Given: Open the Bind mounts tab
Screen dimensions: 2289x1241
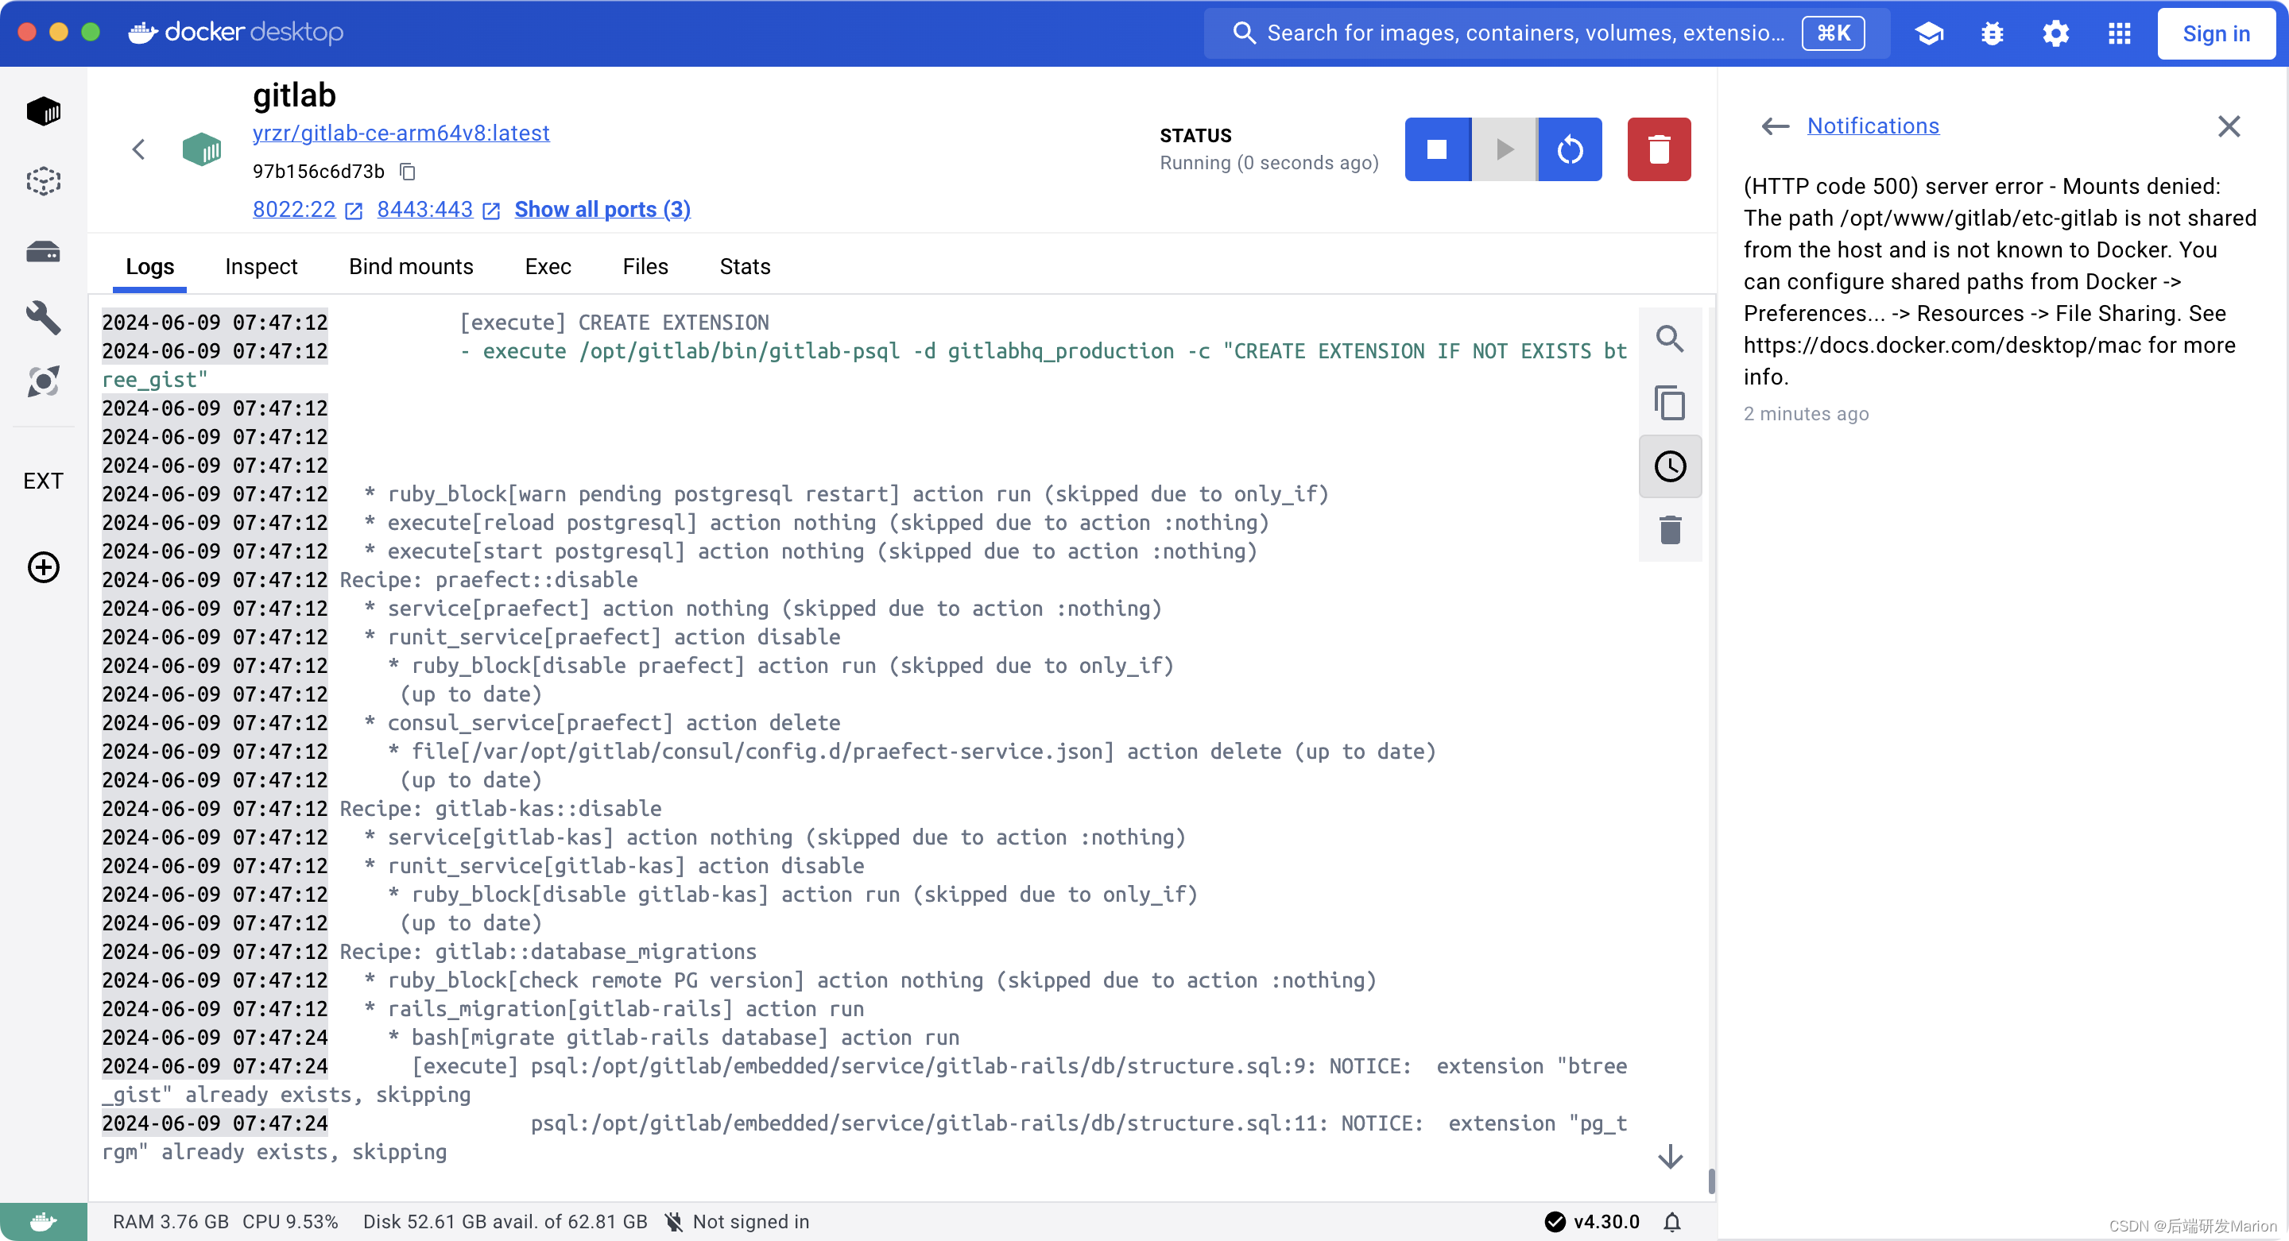Looking at the screenshot, I should pos(411,266).
